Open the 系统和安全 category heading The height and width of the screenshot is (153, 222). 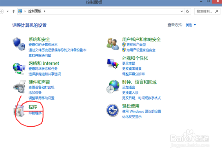pyautogui.click(x=40, y=39)
